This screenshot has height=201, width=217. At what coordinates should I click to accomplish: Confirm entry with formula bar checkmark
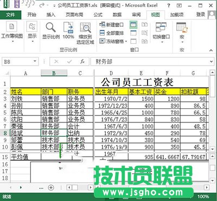click(69, 62)
